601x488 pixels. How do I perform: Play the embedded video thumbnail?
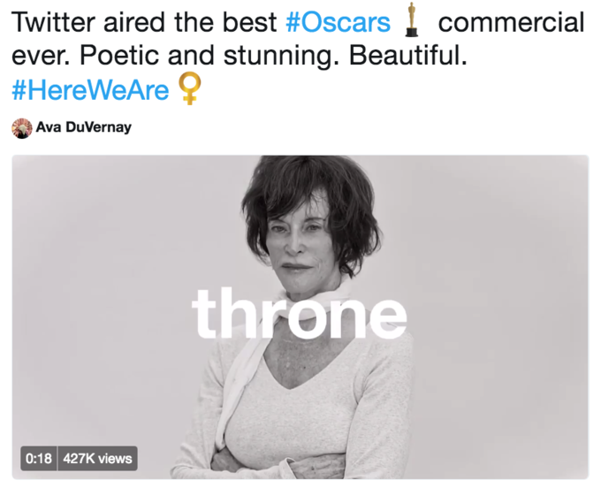coord(300,317)
